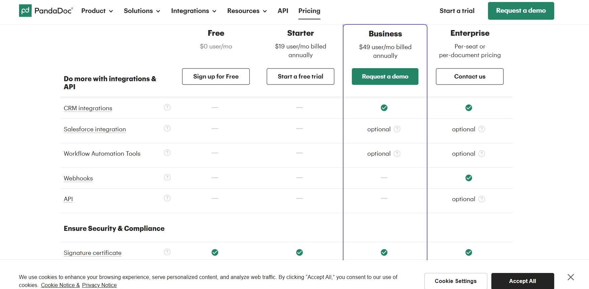Click the Sign up for Free button
This screenshot has height=289, width=589.
coord(216,77)
